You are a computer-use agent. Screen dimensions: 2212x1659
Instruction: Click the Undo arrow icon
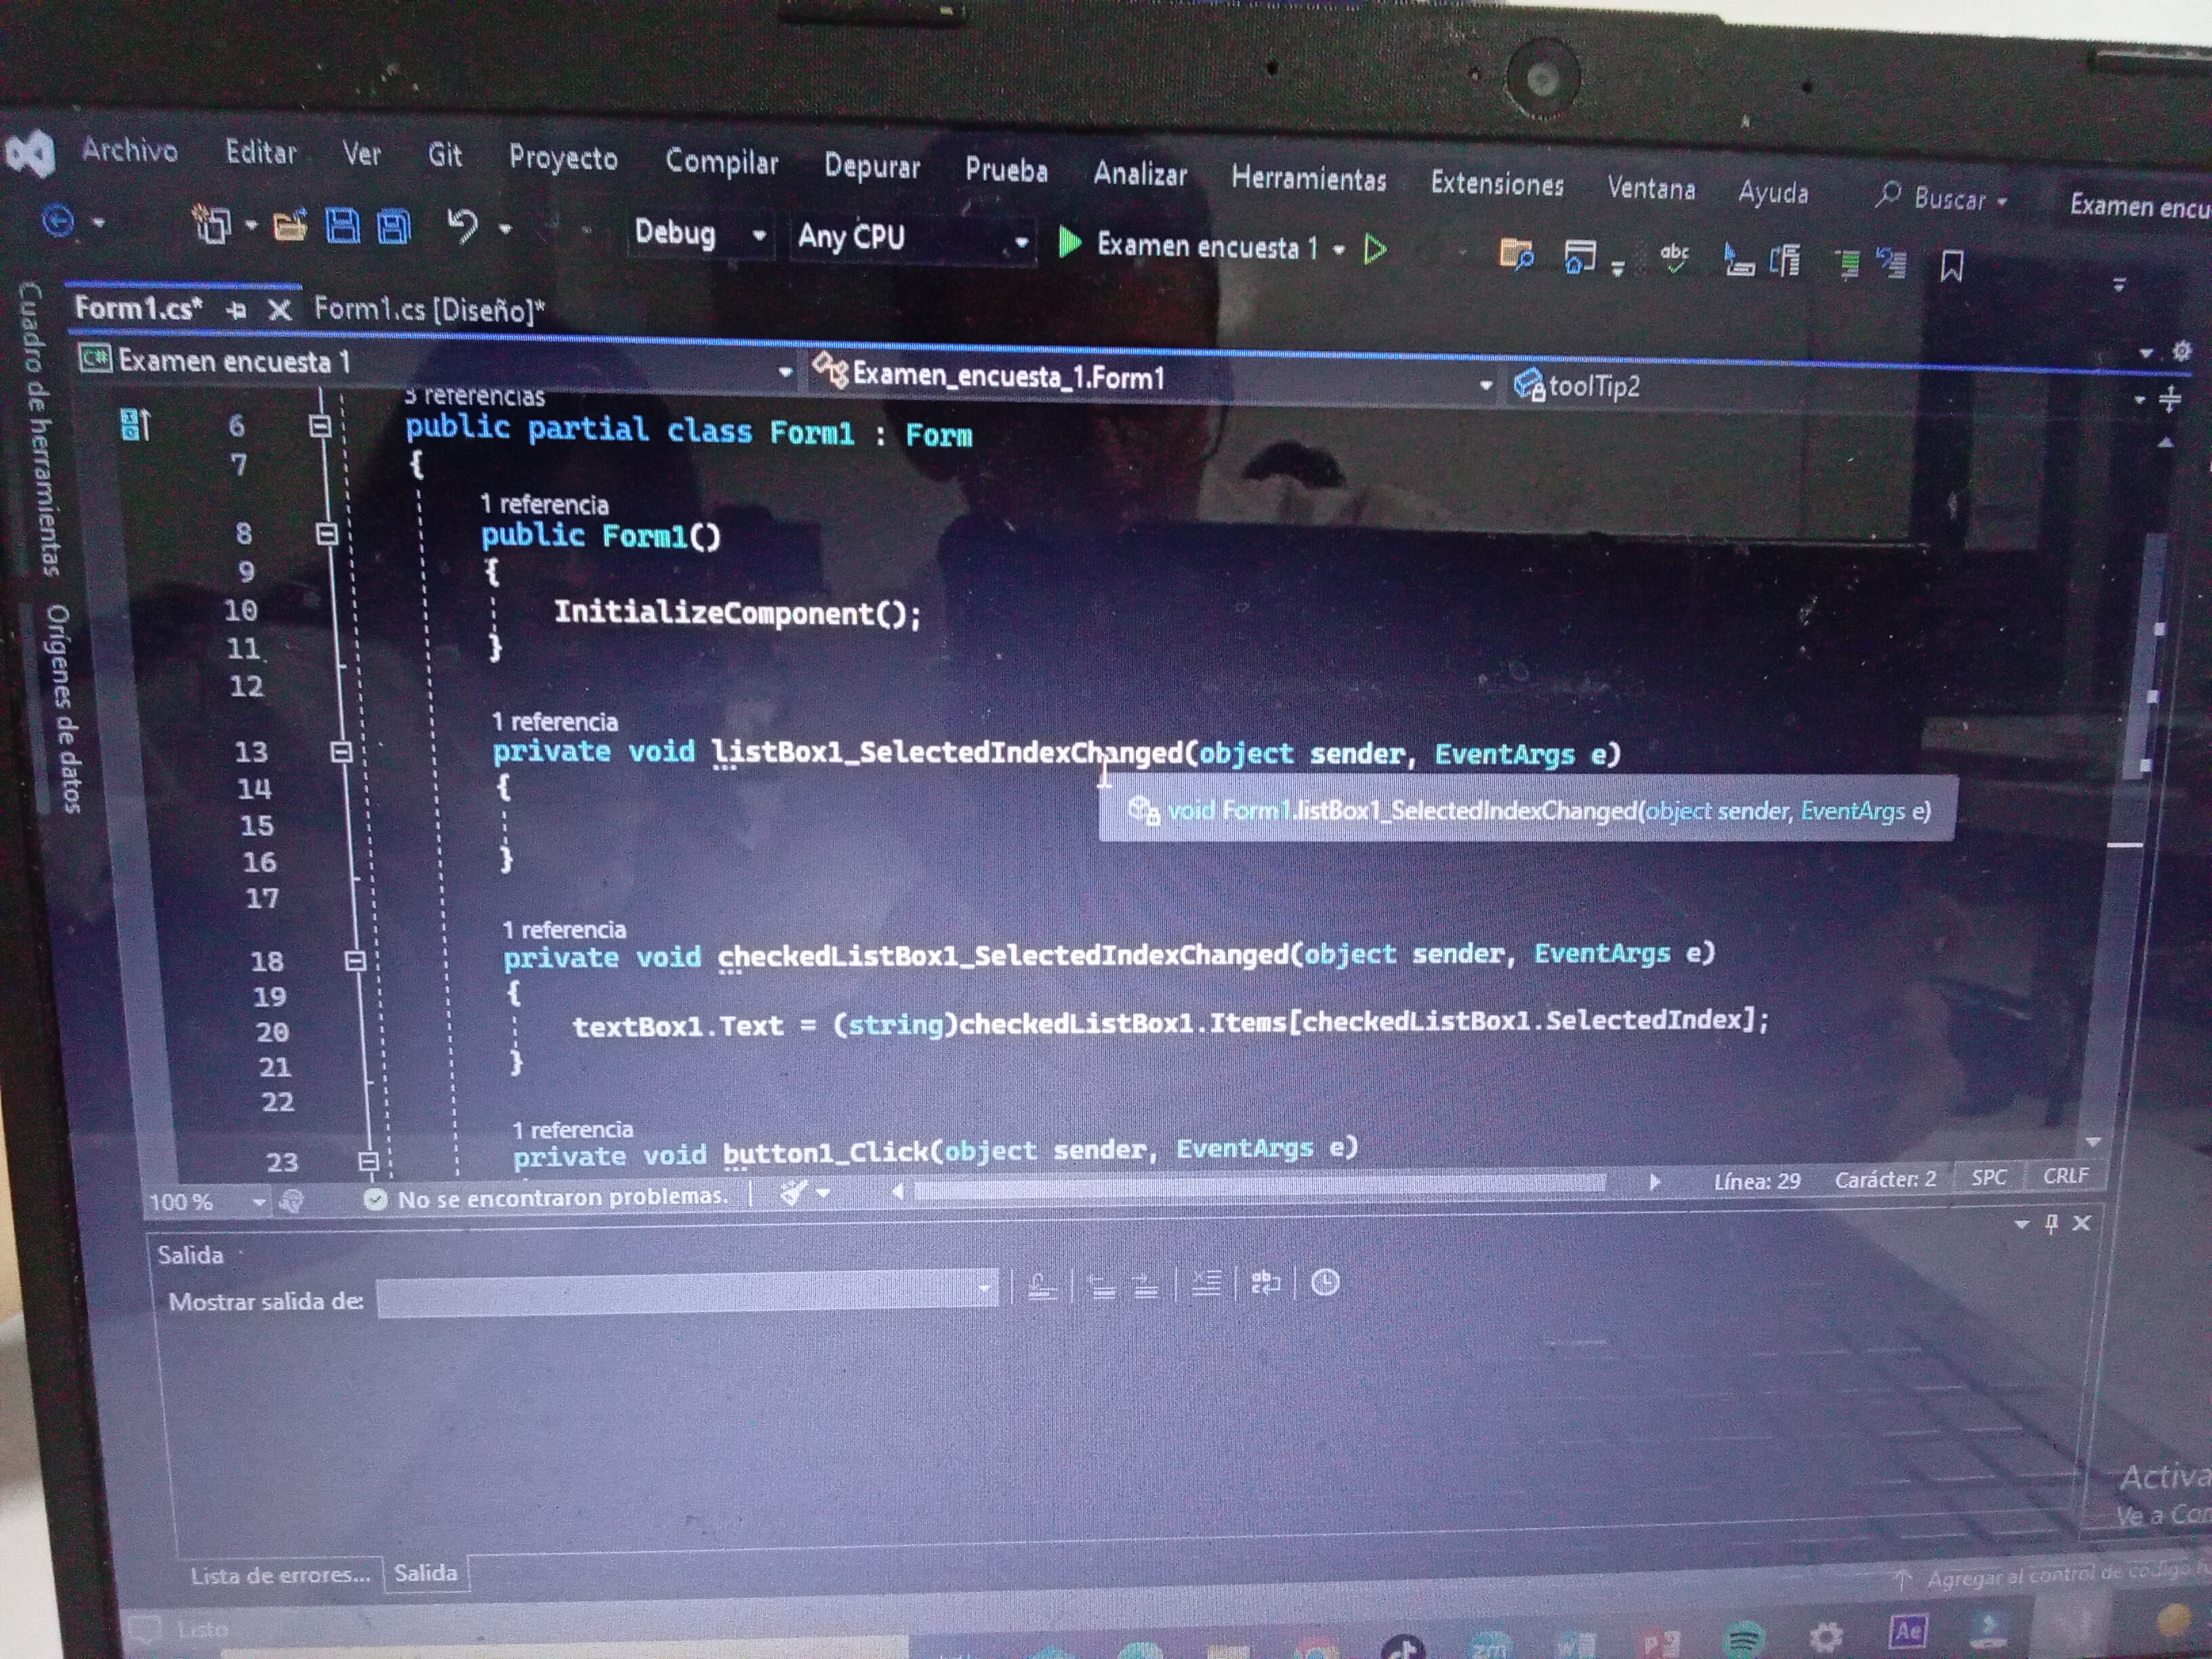[x=462, y=226]
